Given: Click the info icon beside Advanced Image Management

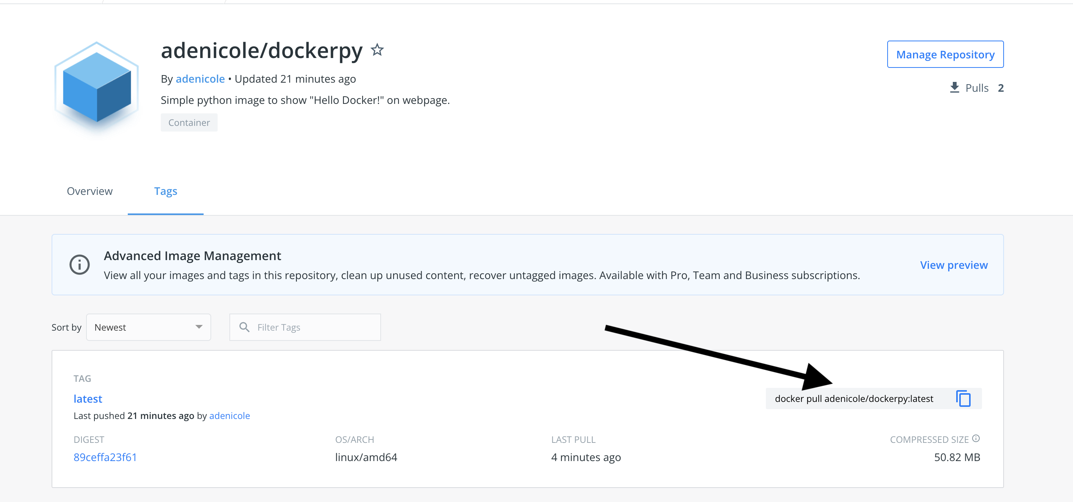Looking at the screenshot, I should (80, 265).
